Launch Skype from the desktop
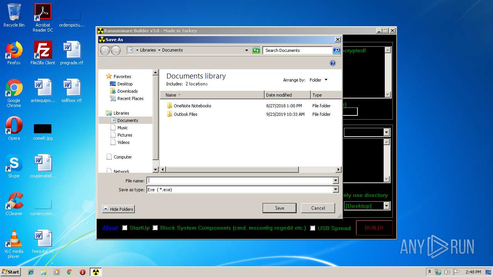 (x=14, y=166)
